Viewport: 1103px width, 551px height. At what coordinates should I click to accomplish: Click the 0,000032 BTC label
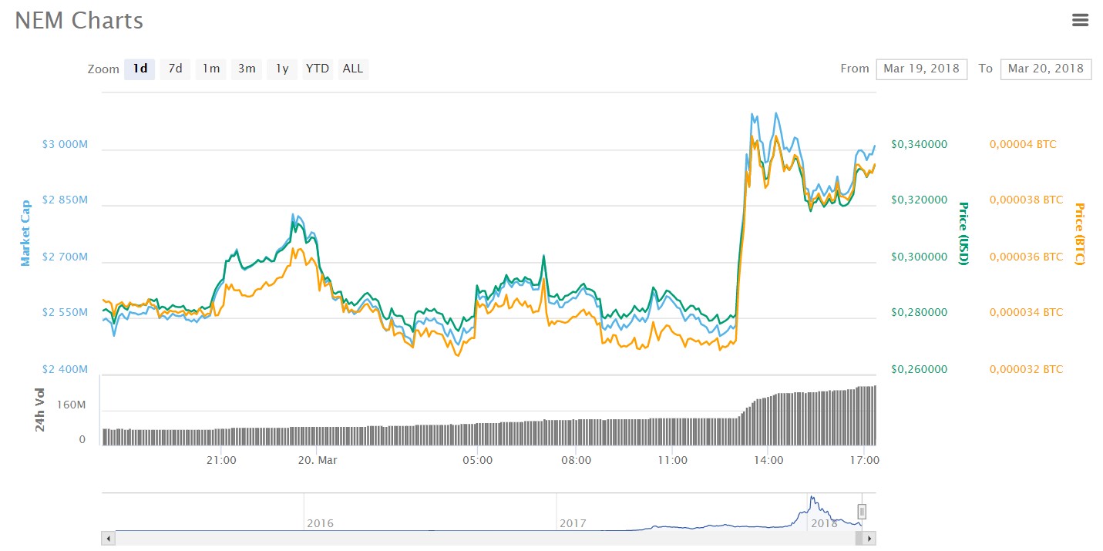pos(1026,369)
